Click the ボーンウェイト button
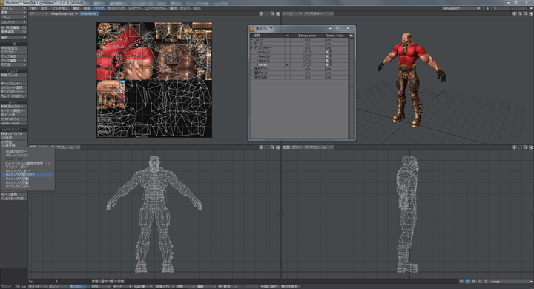The width and height of the screenshot is (534, 289). [13, 84]
